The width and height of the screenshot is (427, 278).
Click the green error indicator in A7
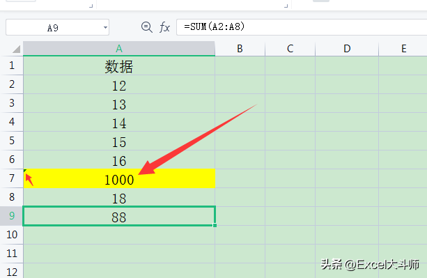(25, 171)
